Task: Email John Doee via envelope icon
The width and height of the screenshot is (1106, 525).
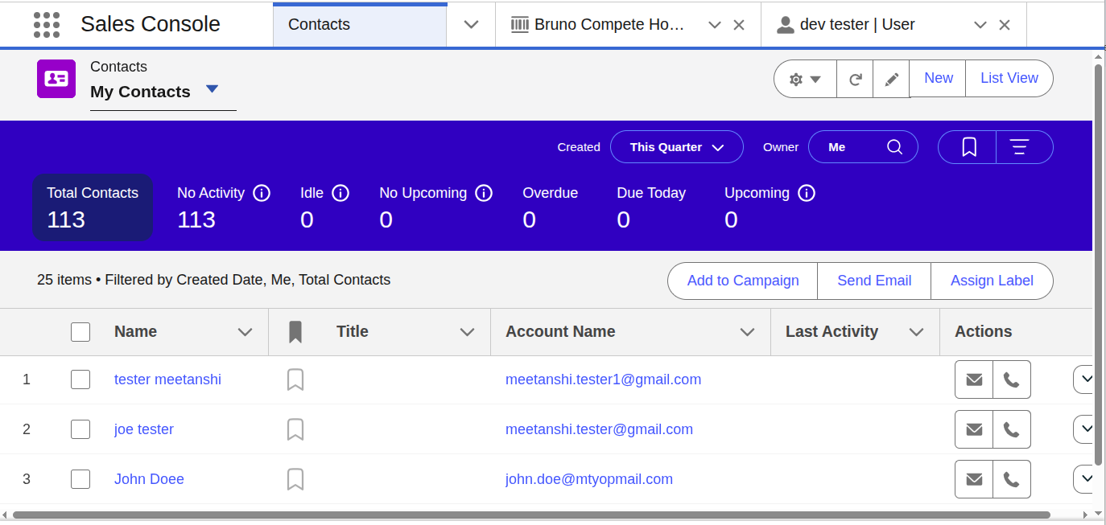Action: [x=974, y=479]
